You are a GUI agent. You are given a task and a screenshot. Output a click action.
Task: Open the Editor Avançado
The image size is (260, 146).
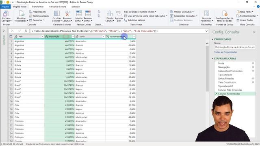pyautogui.click(x=39, y=16)
